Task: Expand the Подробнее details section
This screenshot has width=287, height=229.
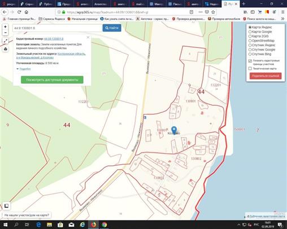Action: pyautogui.click(x=24, y=69)
